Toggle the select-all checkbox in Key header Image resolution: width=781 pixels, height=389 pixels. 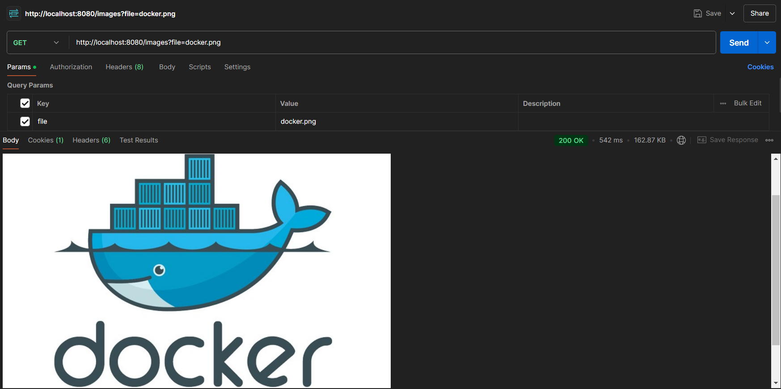(x=25, y=103)
